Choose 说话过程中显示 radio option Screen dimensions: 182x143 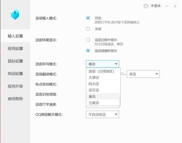(88, 40)
